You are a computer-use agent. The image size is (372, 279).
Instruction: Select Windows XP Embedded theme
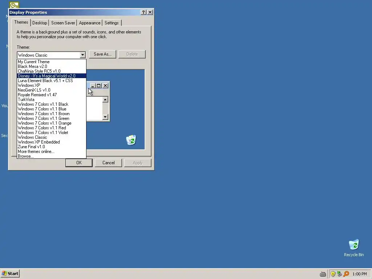point(52,142)
